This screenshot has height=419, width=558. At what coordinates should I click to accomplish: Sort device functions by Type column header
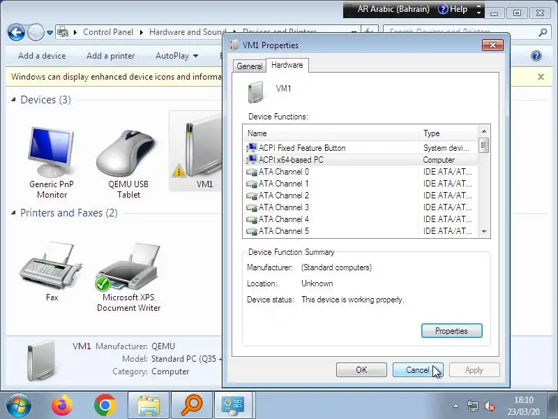click(x=448, y=133)
